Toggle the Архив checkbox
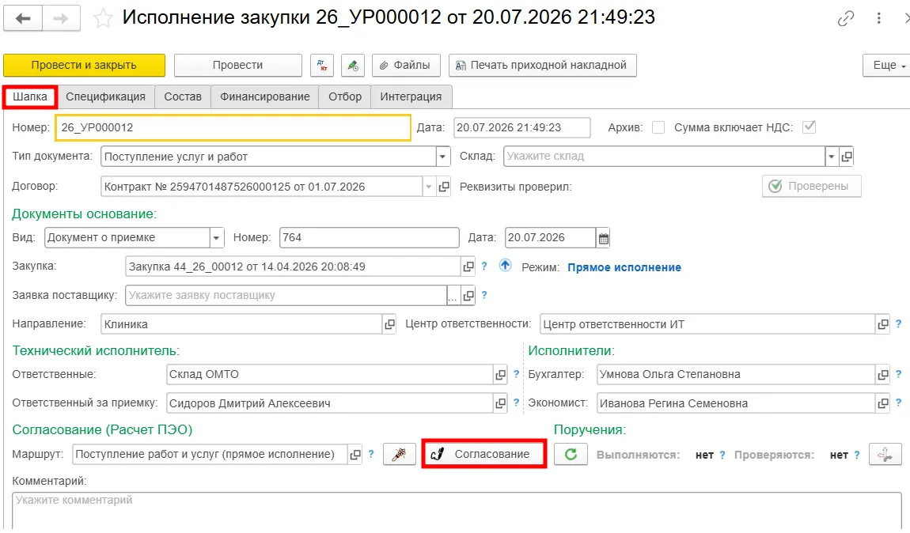This screenshot has height=533, width=910. click(x=658, y=127)
